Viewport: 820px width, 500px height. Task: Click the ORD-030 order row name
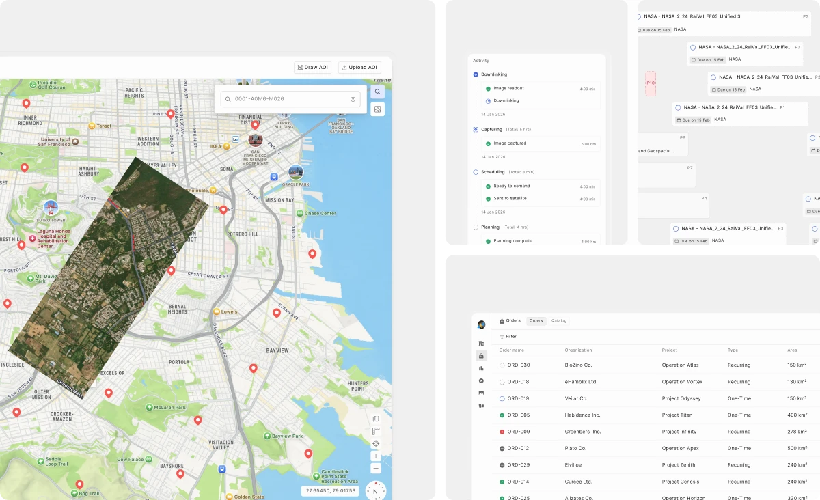pyautogui.click(x=519, y=365)
